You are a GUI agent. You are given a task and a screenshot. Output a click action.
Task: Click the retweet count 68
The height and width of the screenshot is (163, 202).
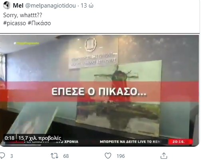pos(66,156)
